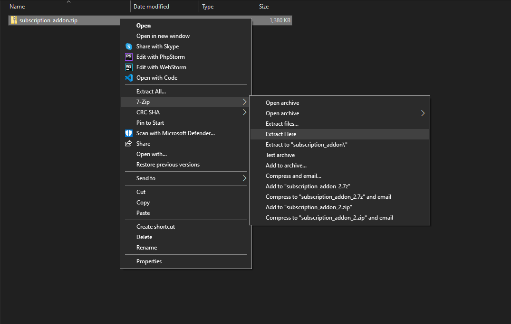The height and width of the screenshot is (324, 511).
Task: Click the PhpStorm icon in context menu
Action: (x=128, y=57)
